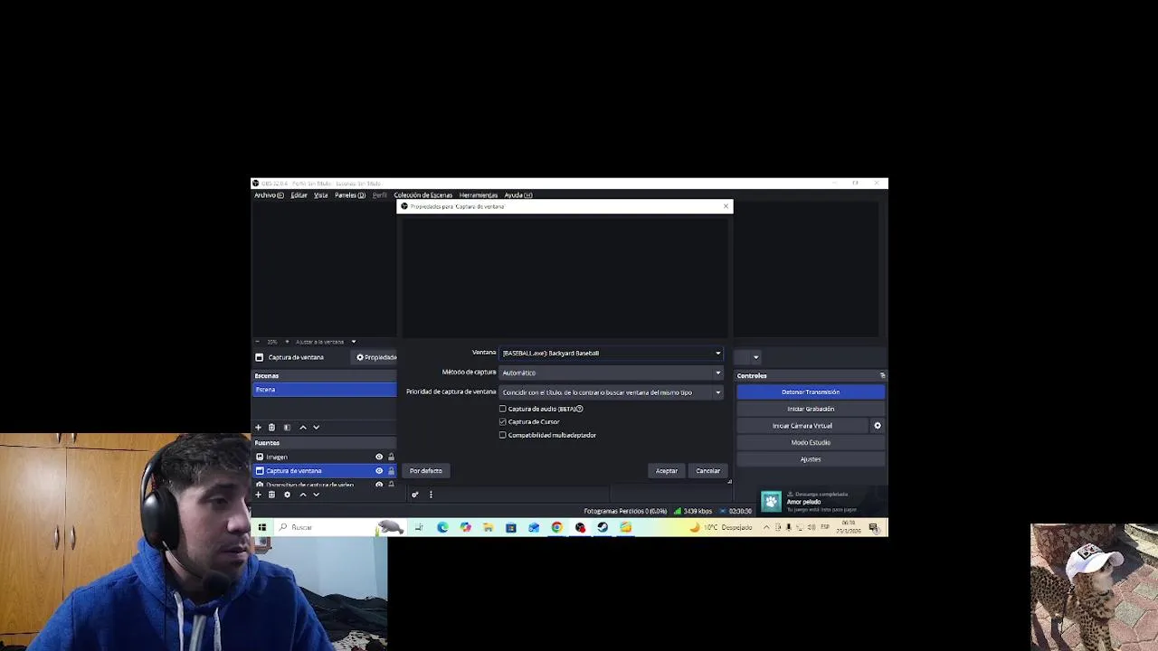Image resolution: width=1158 pixels, height=651 pixels.
Task: Open source properties via the Fuentes gear icon
Action: coord(287,495)
